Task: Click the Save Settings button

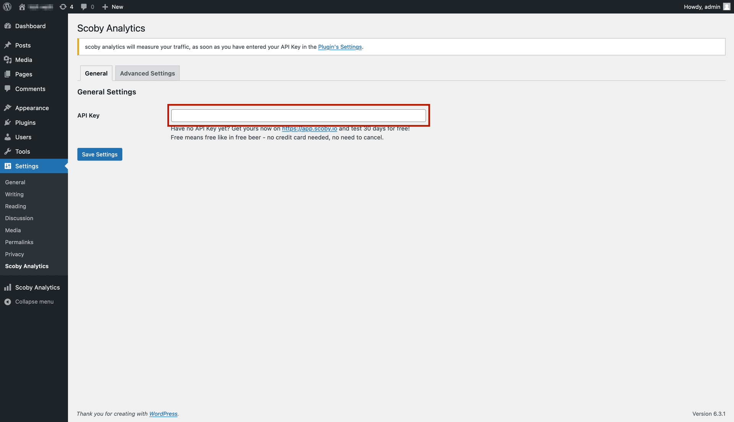Action: click(x=100, y=154)
